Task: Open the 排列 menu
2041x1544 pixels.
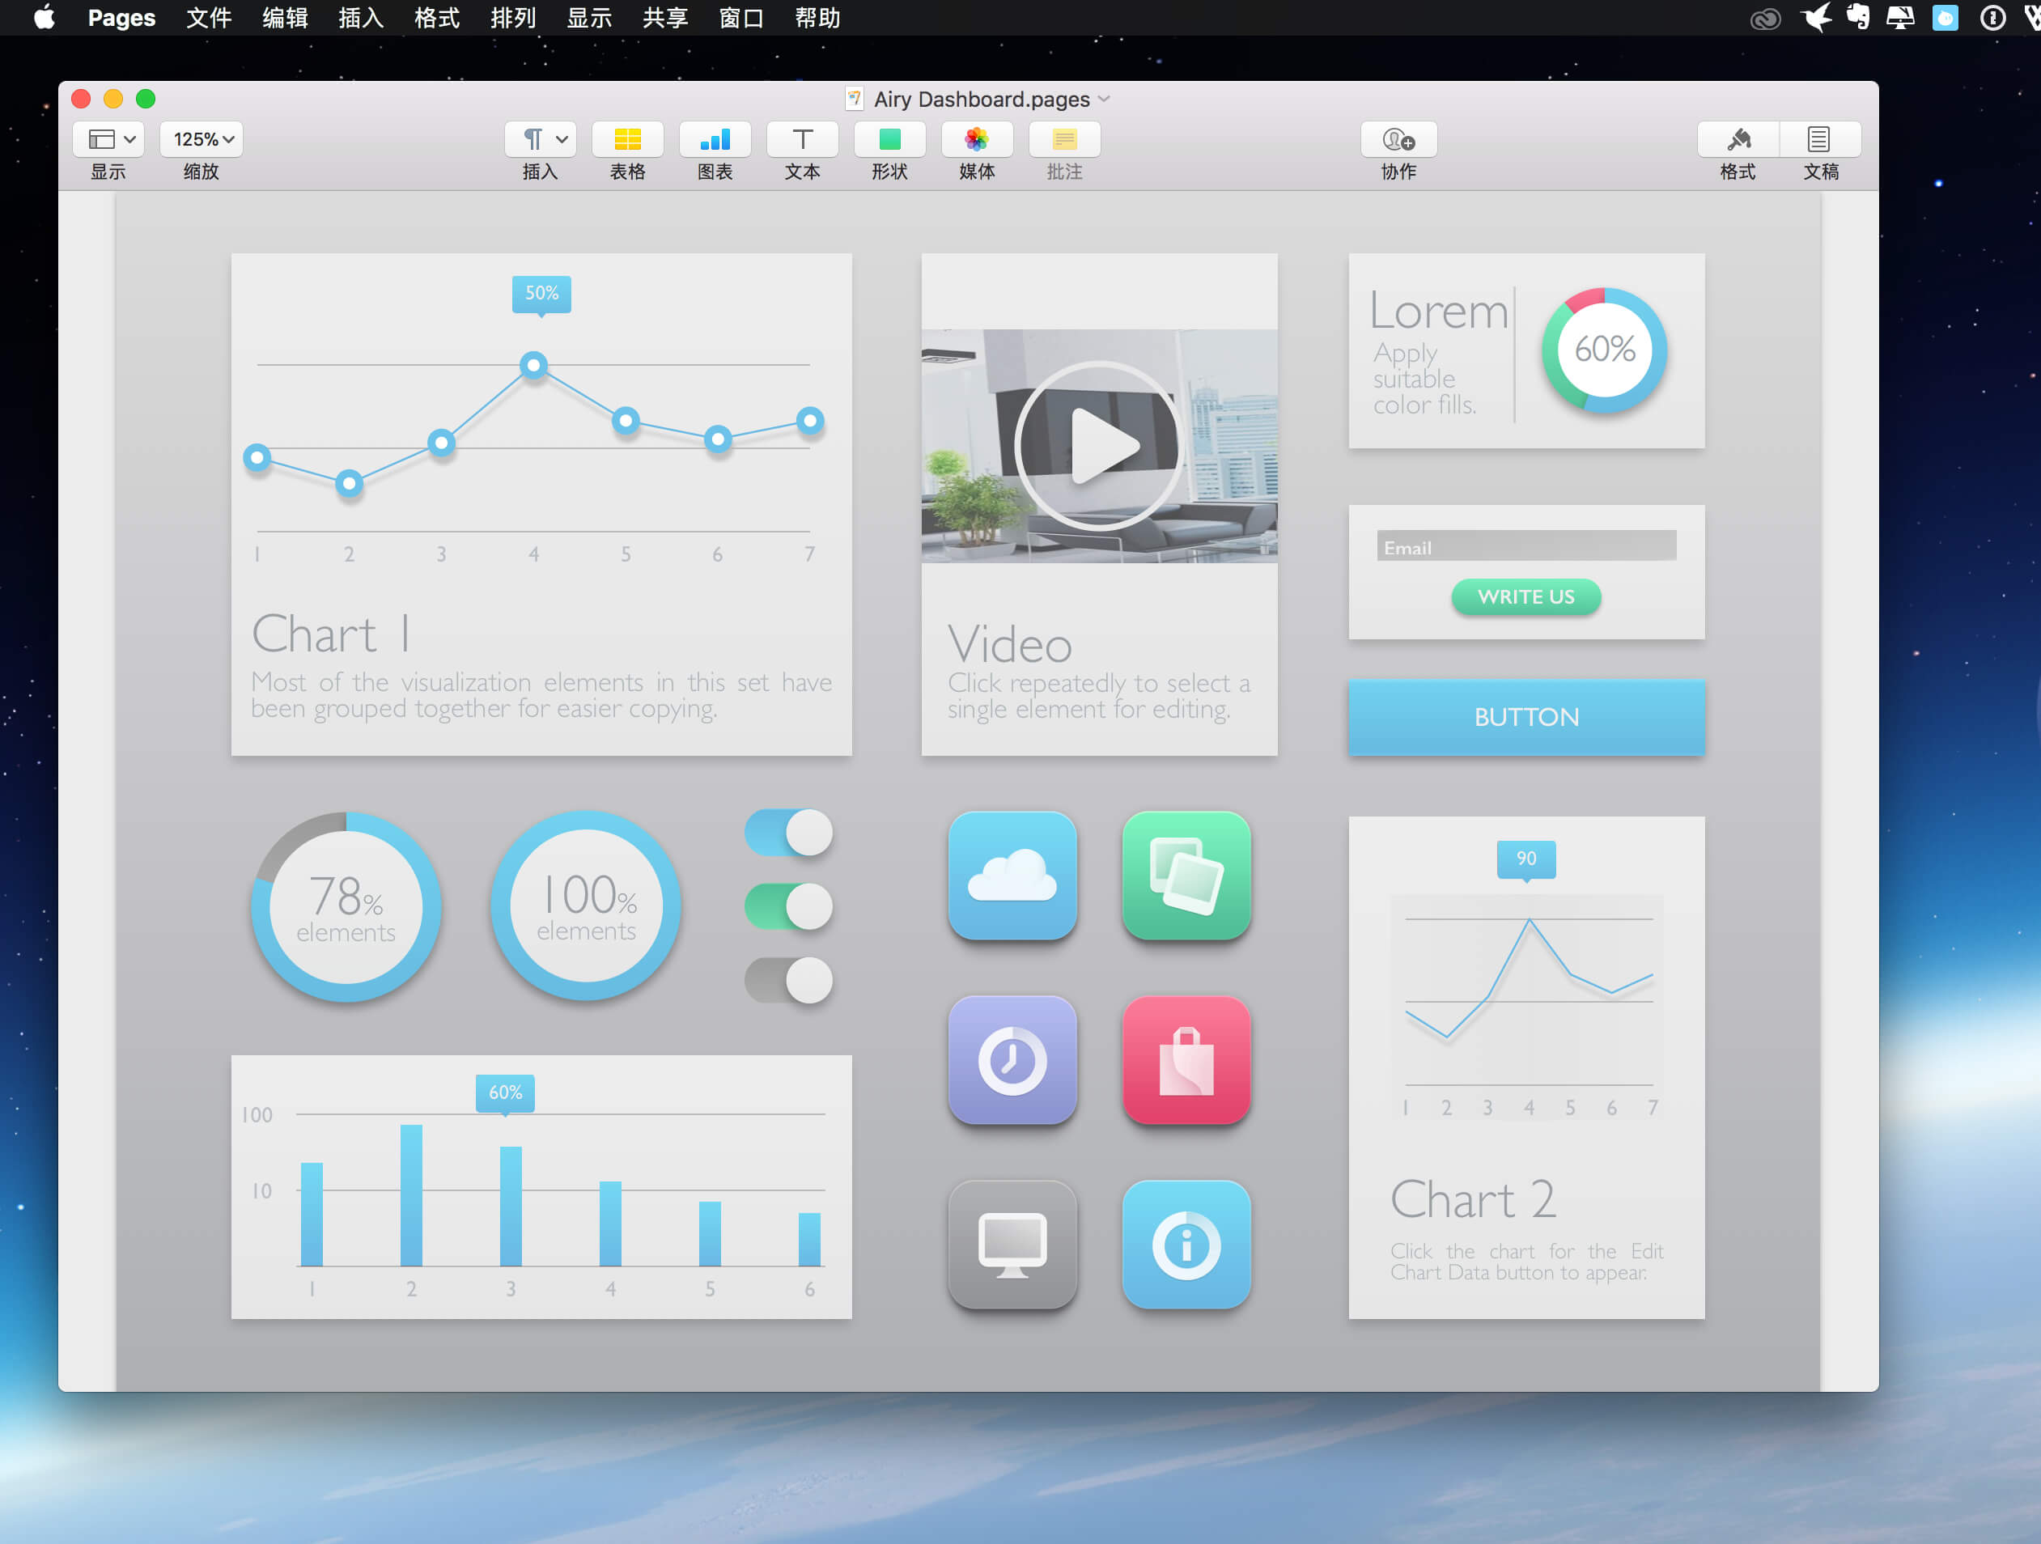Action: pos(513,18)
